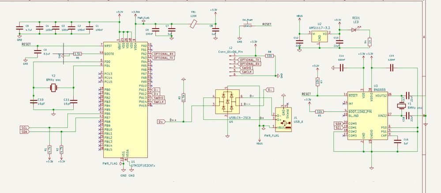Click the BOOT_LOAD_PIN name on U3
441x193 pixels.
point(360,111)
